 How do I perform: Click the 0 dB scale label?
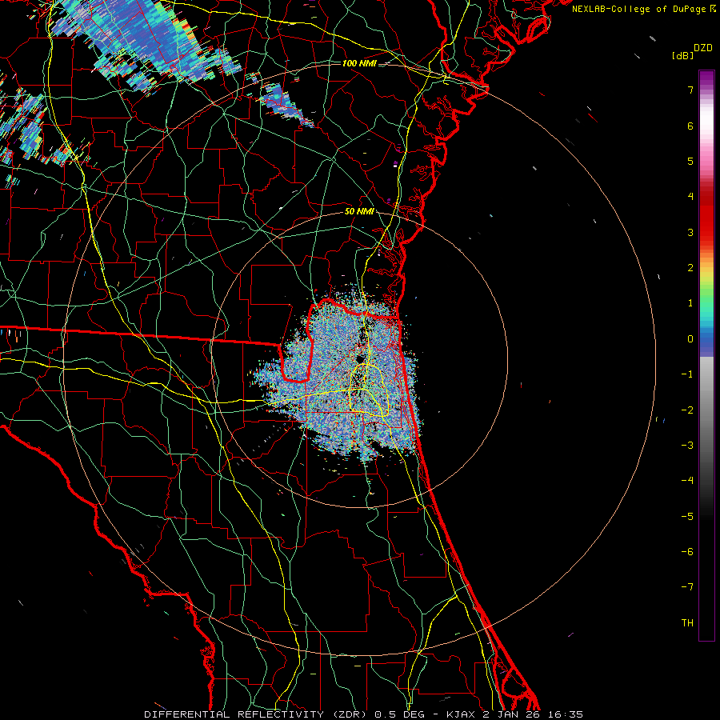690,339
